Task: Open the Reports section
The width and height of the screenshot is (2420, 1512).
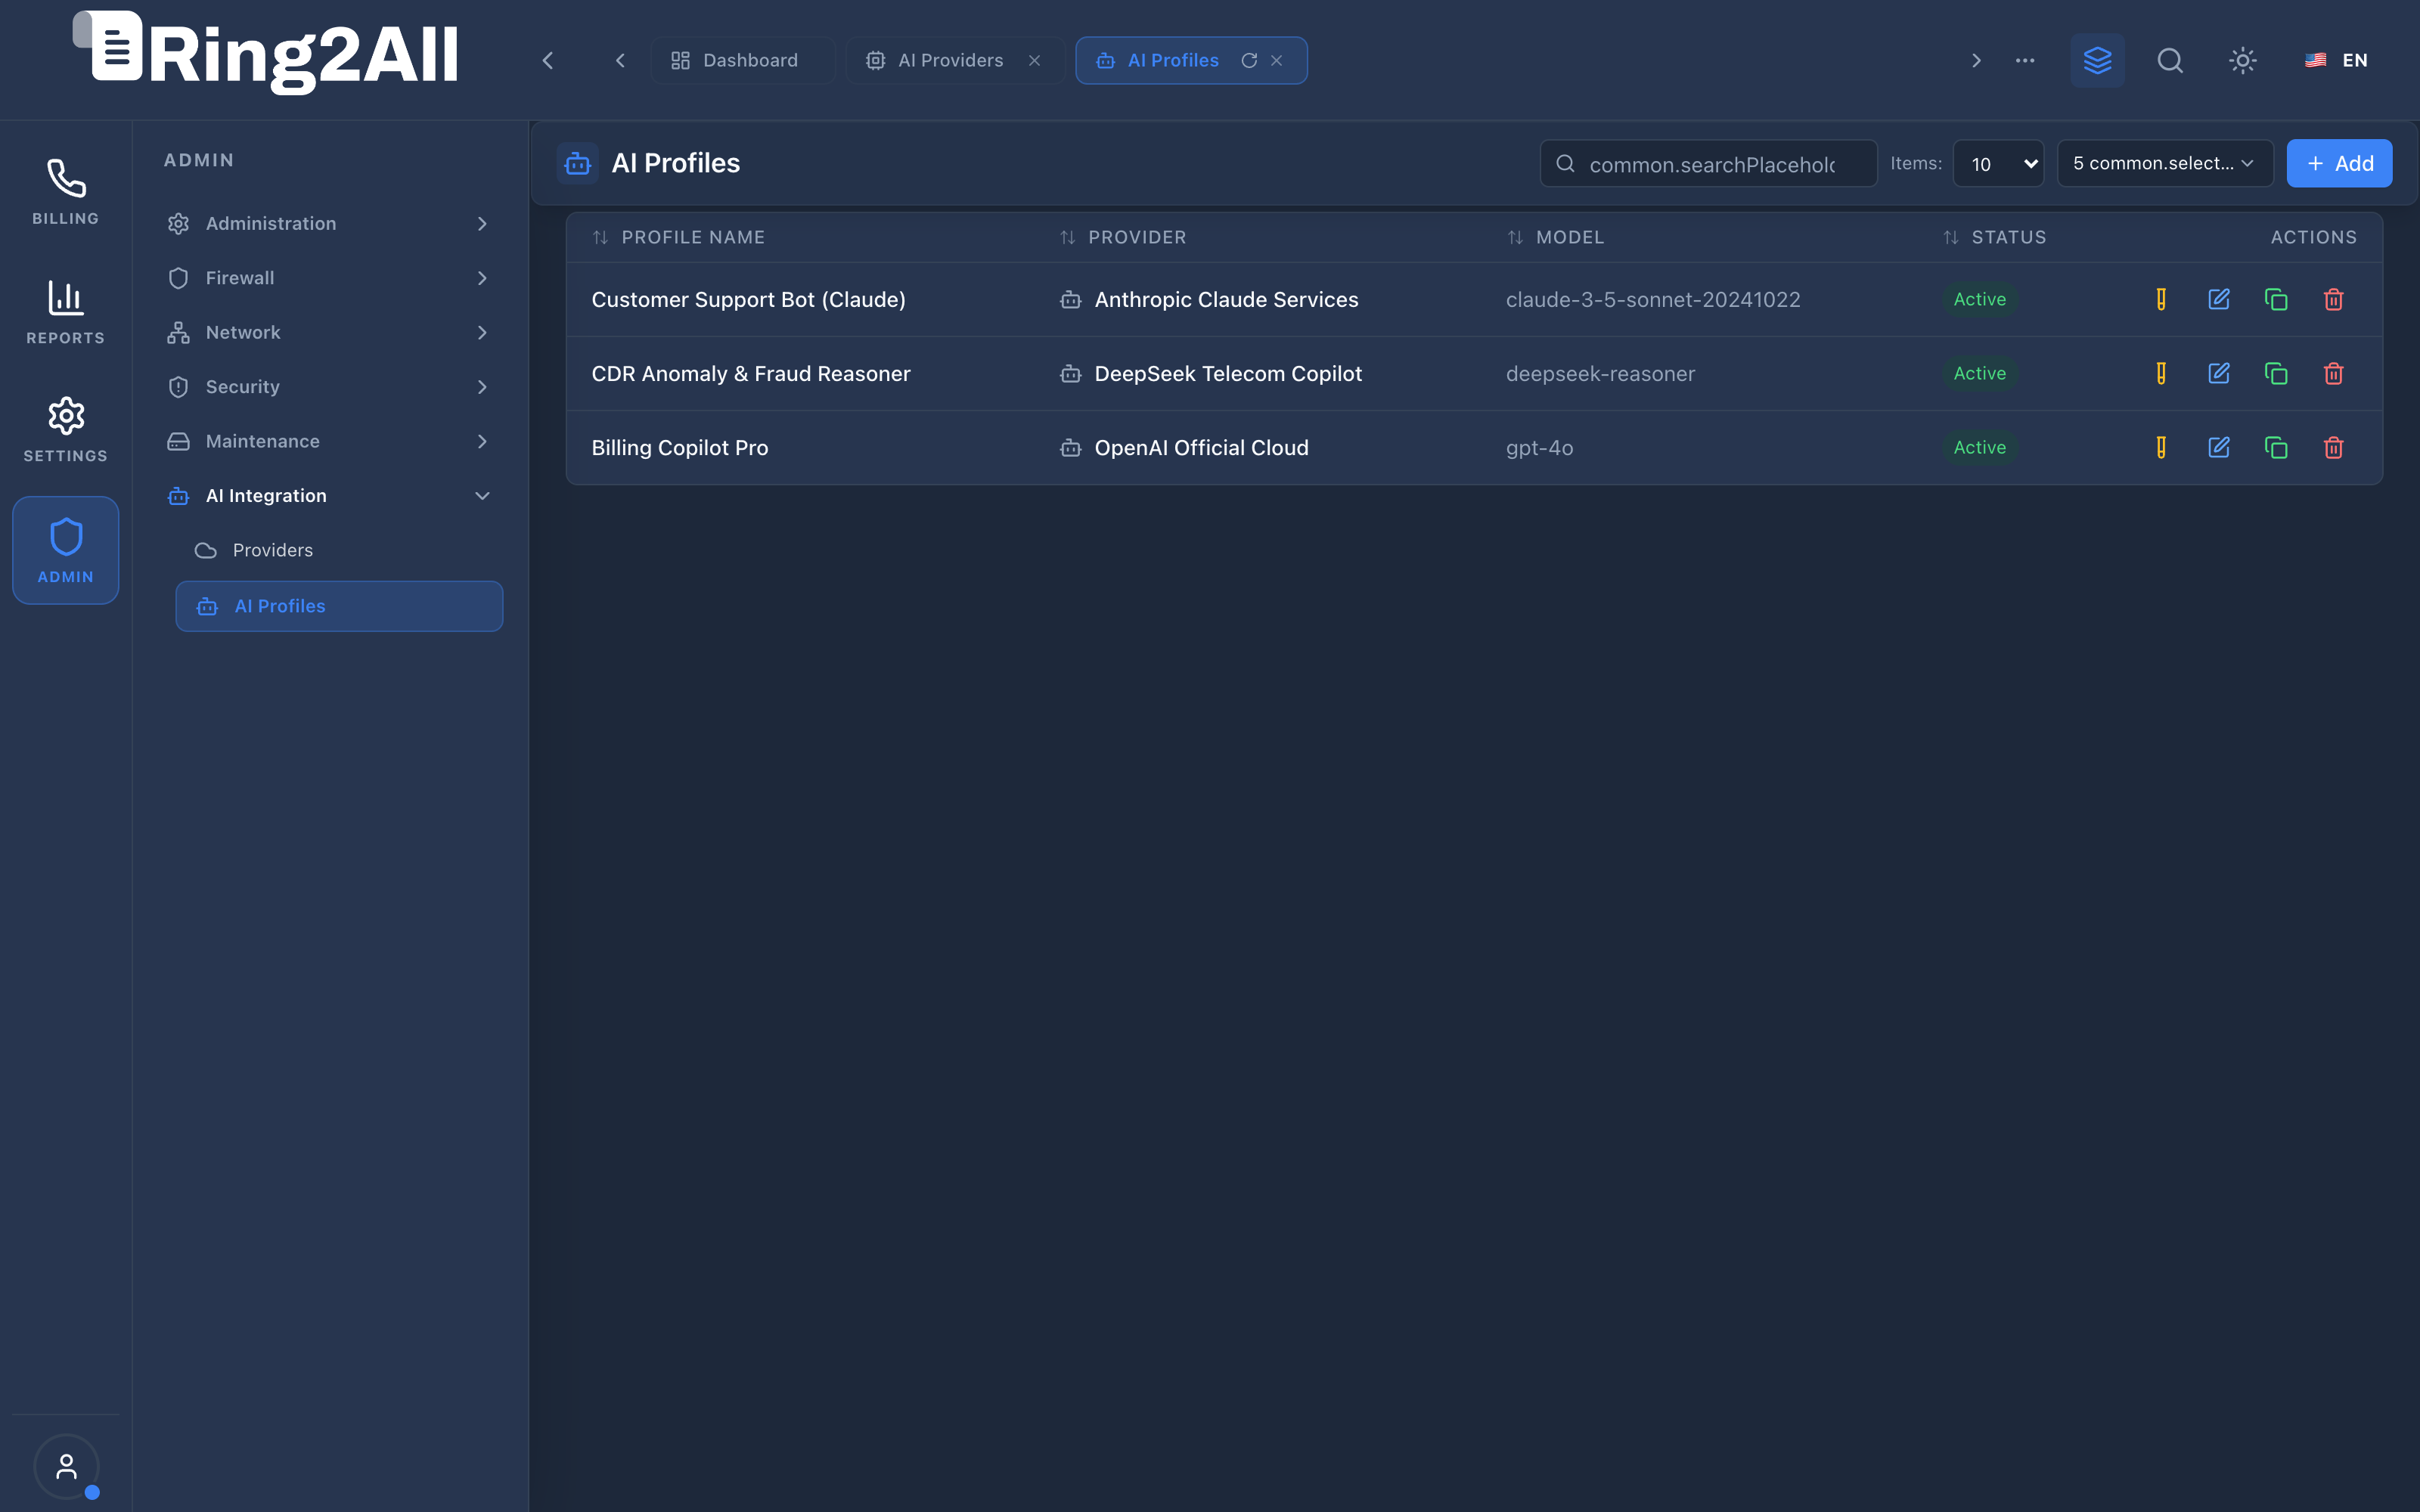Action: click(x=66, y=312)
